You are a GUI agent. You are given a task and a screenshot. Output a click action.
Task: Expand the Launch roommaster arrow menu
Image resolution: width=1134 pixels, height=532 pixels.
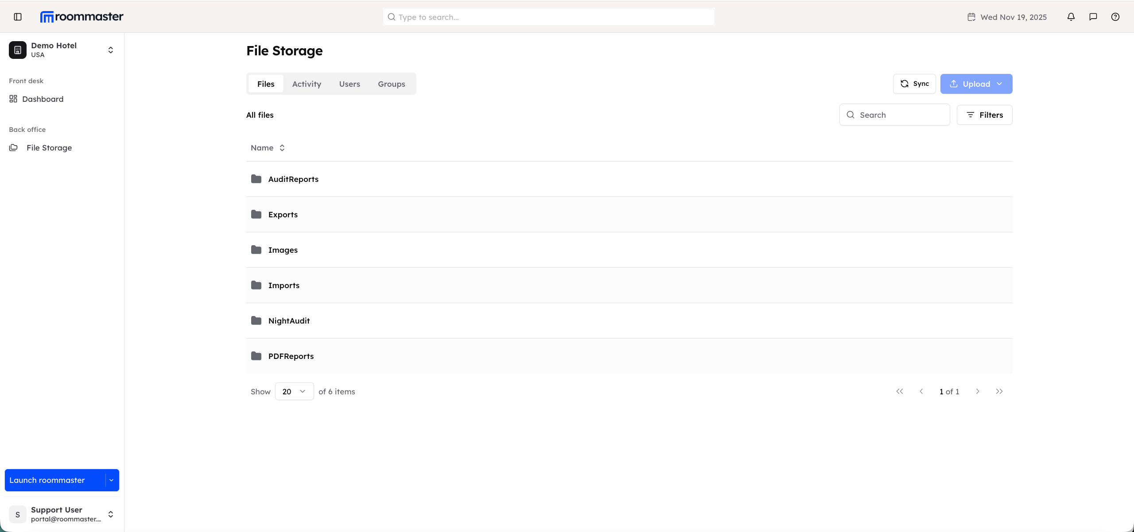112,480
